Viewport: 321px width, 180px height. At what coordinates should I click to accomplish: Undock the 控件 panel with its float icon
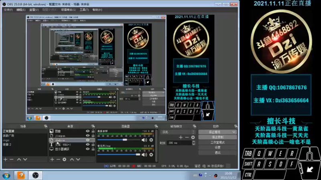(x=236, y=126)
